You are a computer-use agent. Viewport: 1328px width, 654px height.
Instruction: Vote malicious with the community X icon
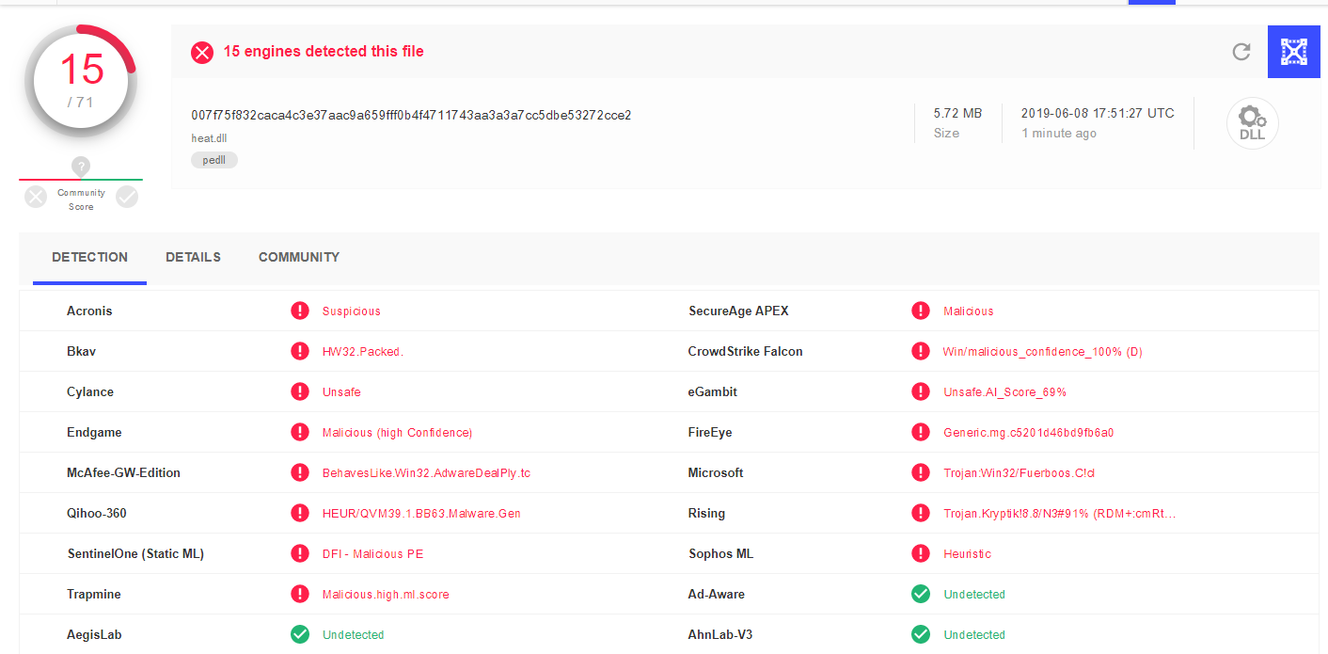coord(36,197)
